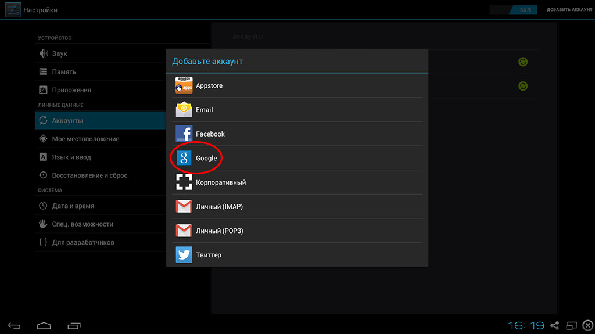Click the Аккаунты sync icon in sidebar
Screen dimensions: 595x334
tap(43, 120)
